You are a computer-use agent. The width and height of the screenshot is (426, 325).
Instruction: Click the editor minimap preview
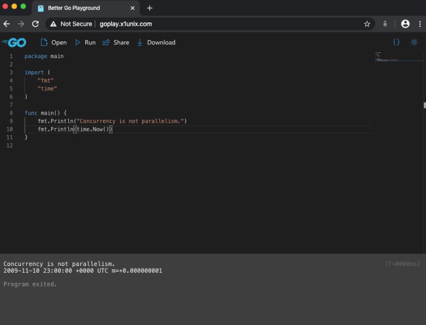point(399,57)
